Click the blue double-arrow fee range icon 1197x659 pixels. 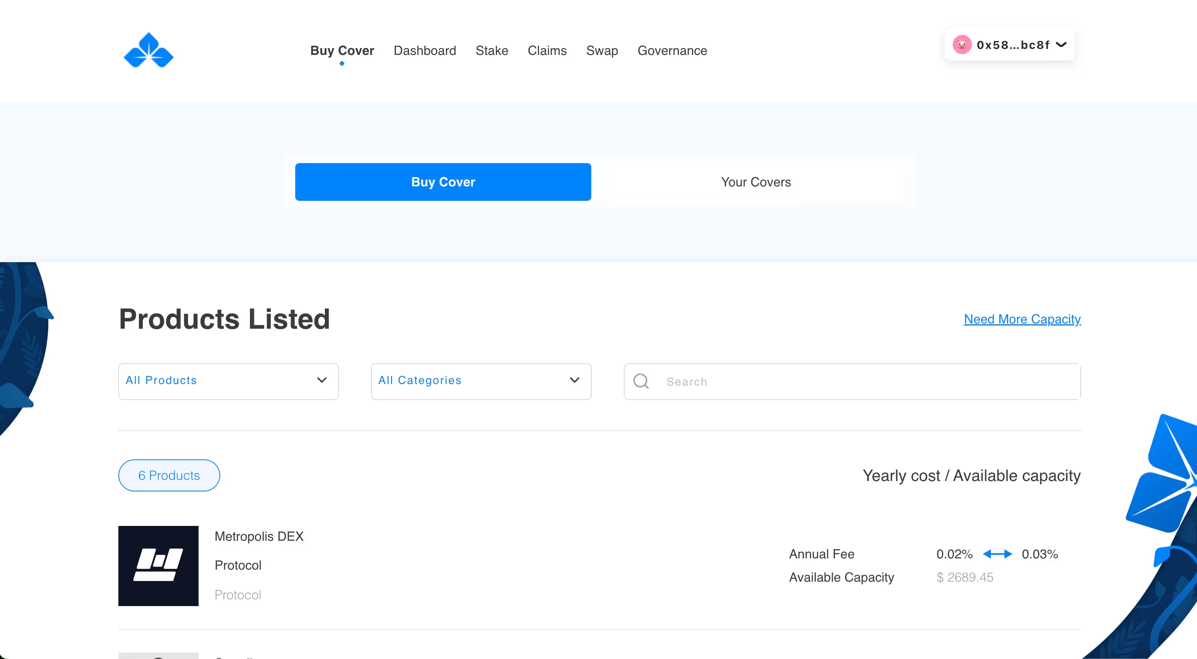click(x=997, y=554)
